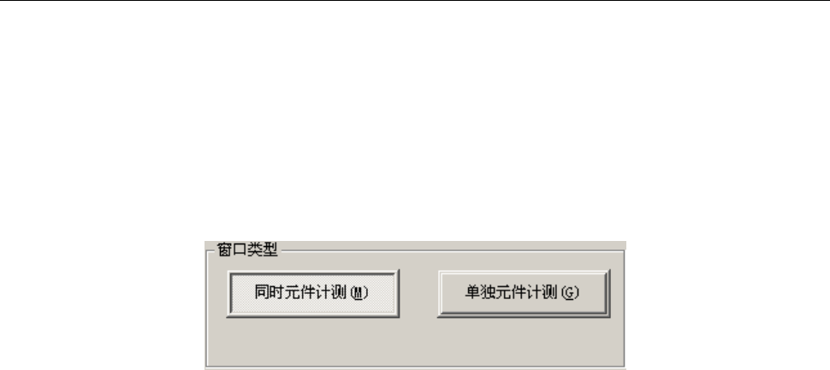Launch measurement using the (M) button
The image size is (830, 370).
tap(313, 293)
